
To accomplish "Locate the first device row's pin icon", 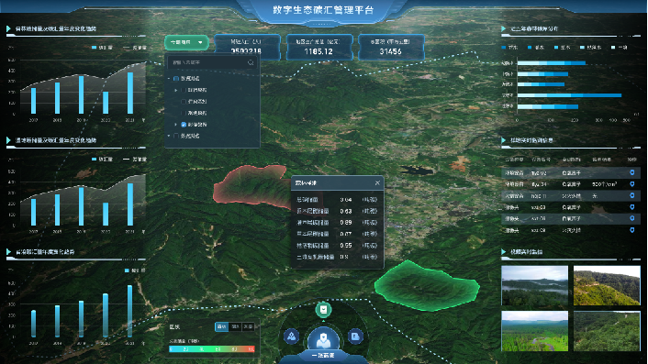I will click(x=631, y=172).
